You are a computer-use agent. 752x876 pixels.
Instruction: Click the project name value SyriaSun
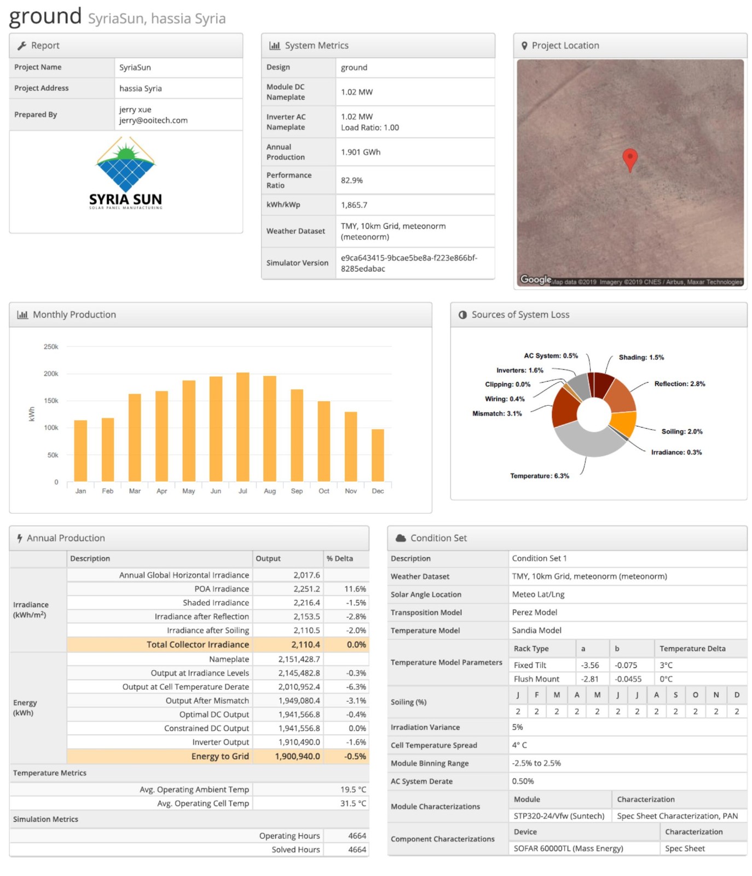coord(135,67)
